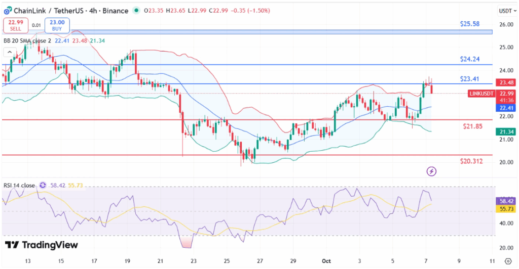Select the $24.24 horizontal line label
Viewport: 519px width, 269px height.
point(469,59)
